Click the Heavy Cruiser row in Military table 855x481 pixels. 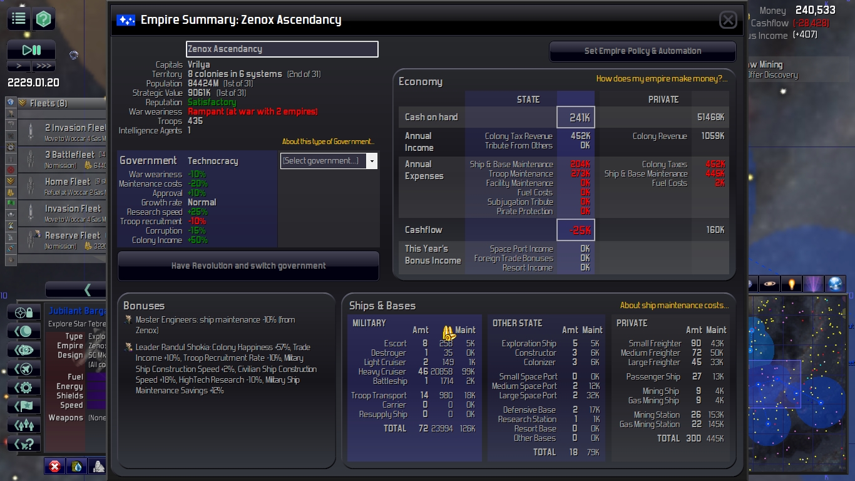tap(416, 372)
